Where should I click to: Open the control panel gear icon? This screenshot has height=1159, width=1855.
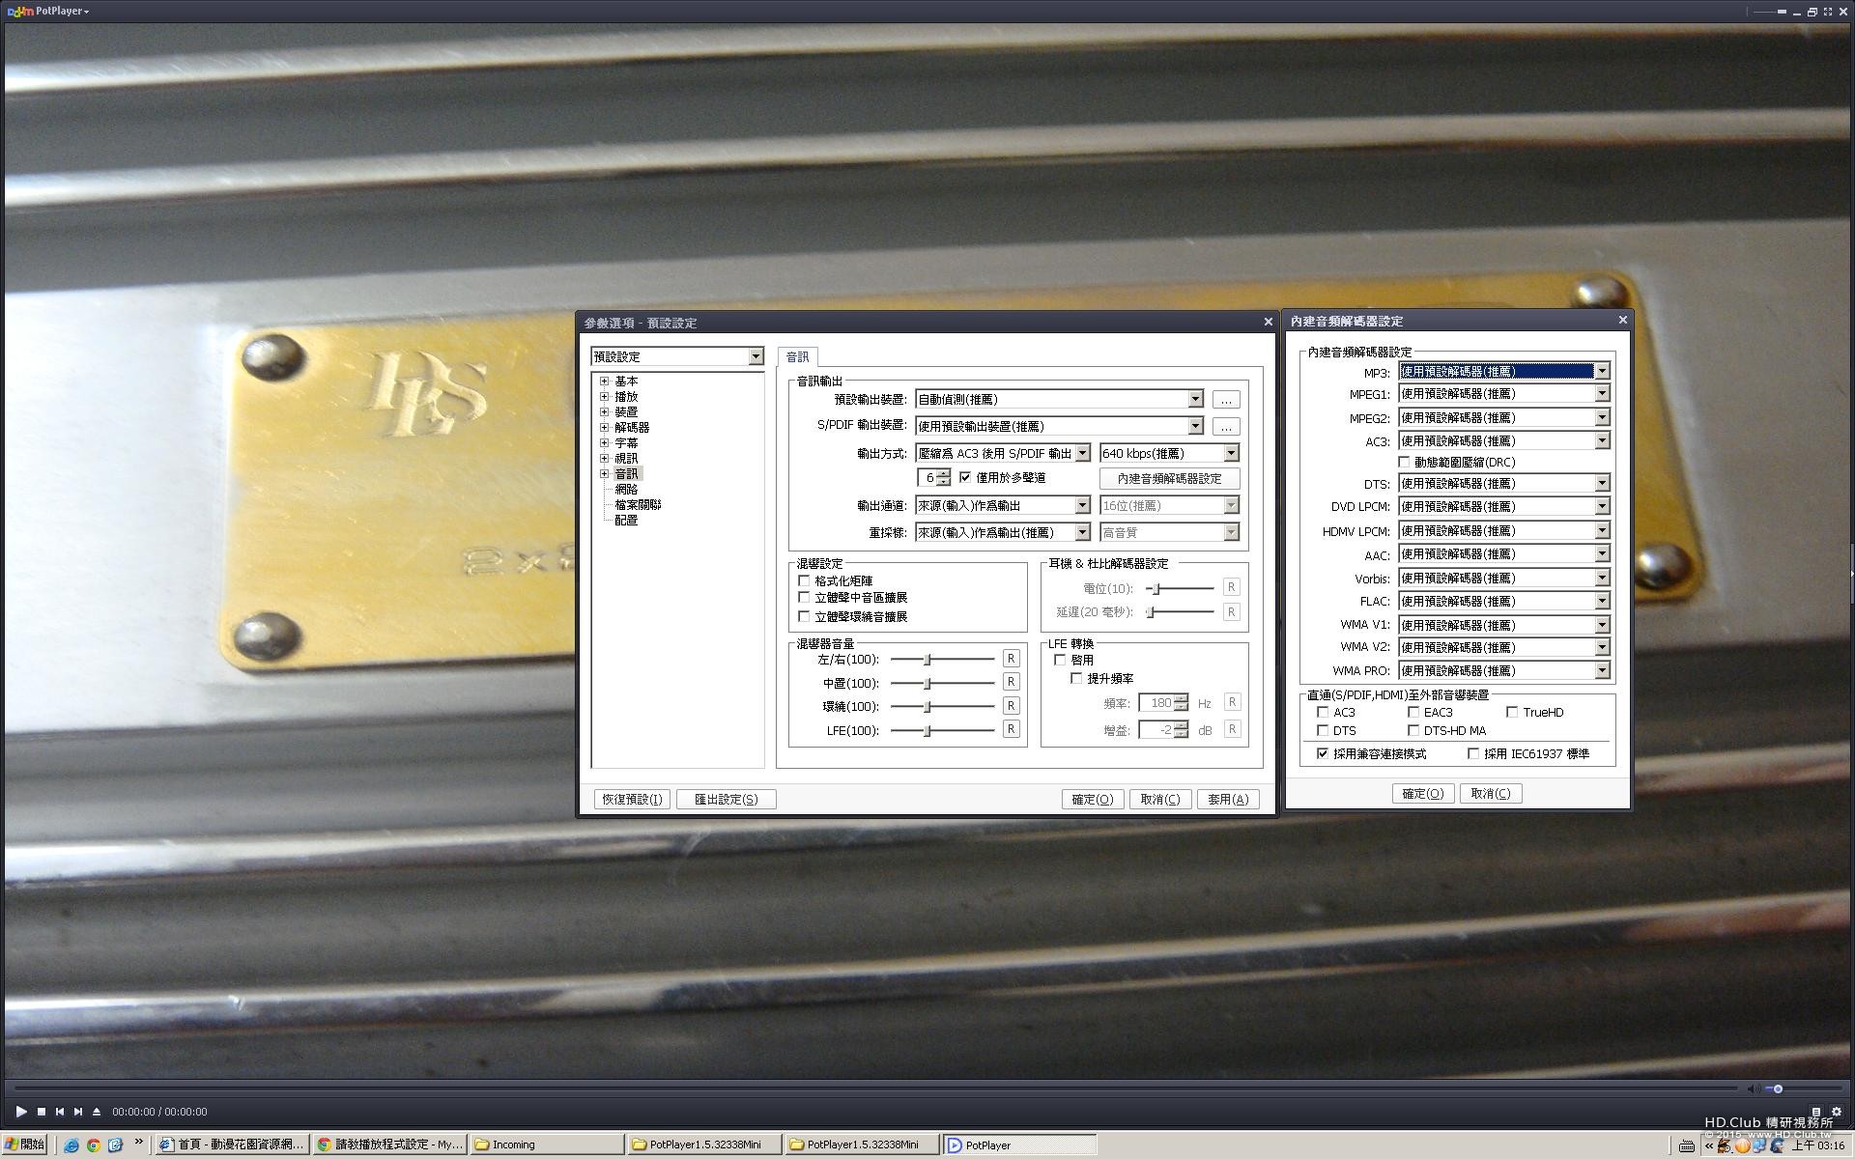point(1837,1112)
